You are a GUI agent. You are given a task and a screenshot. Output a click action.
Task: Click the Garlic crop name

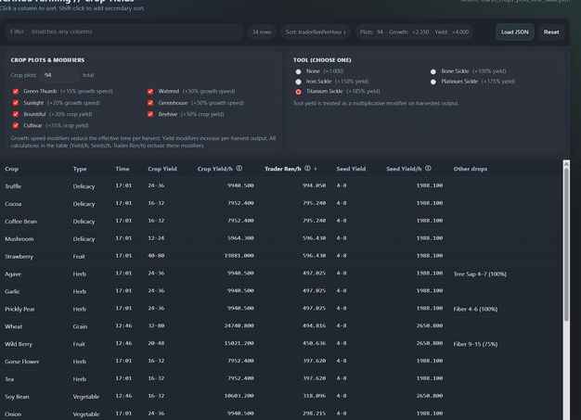(12, 292)
